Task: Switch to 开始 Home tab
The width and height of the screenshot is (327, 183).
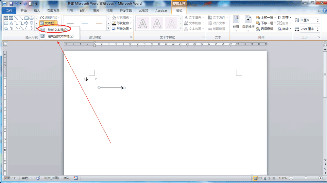Action: point(24,11)
